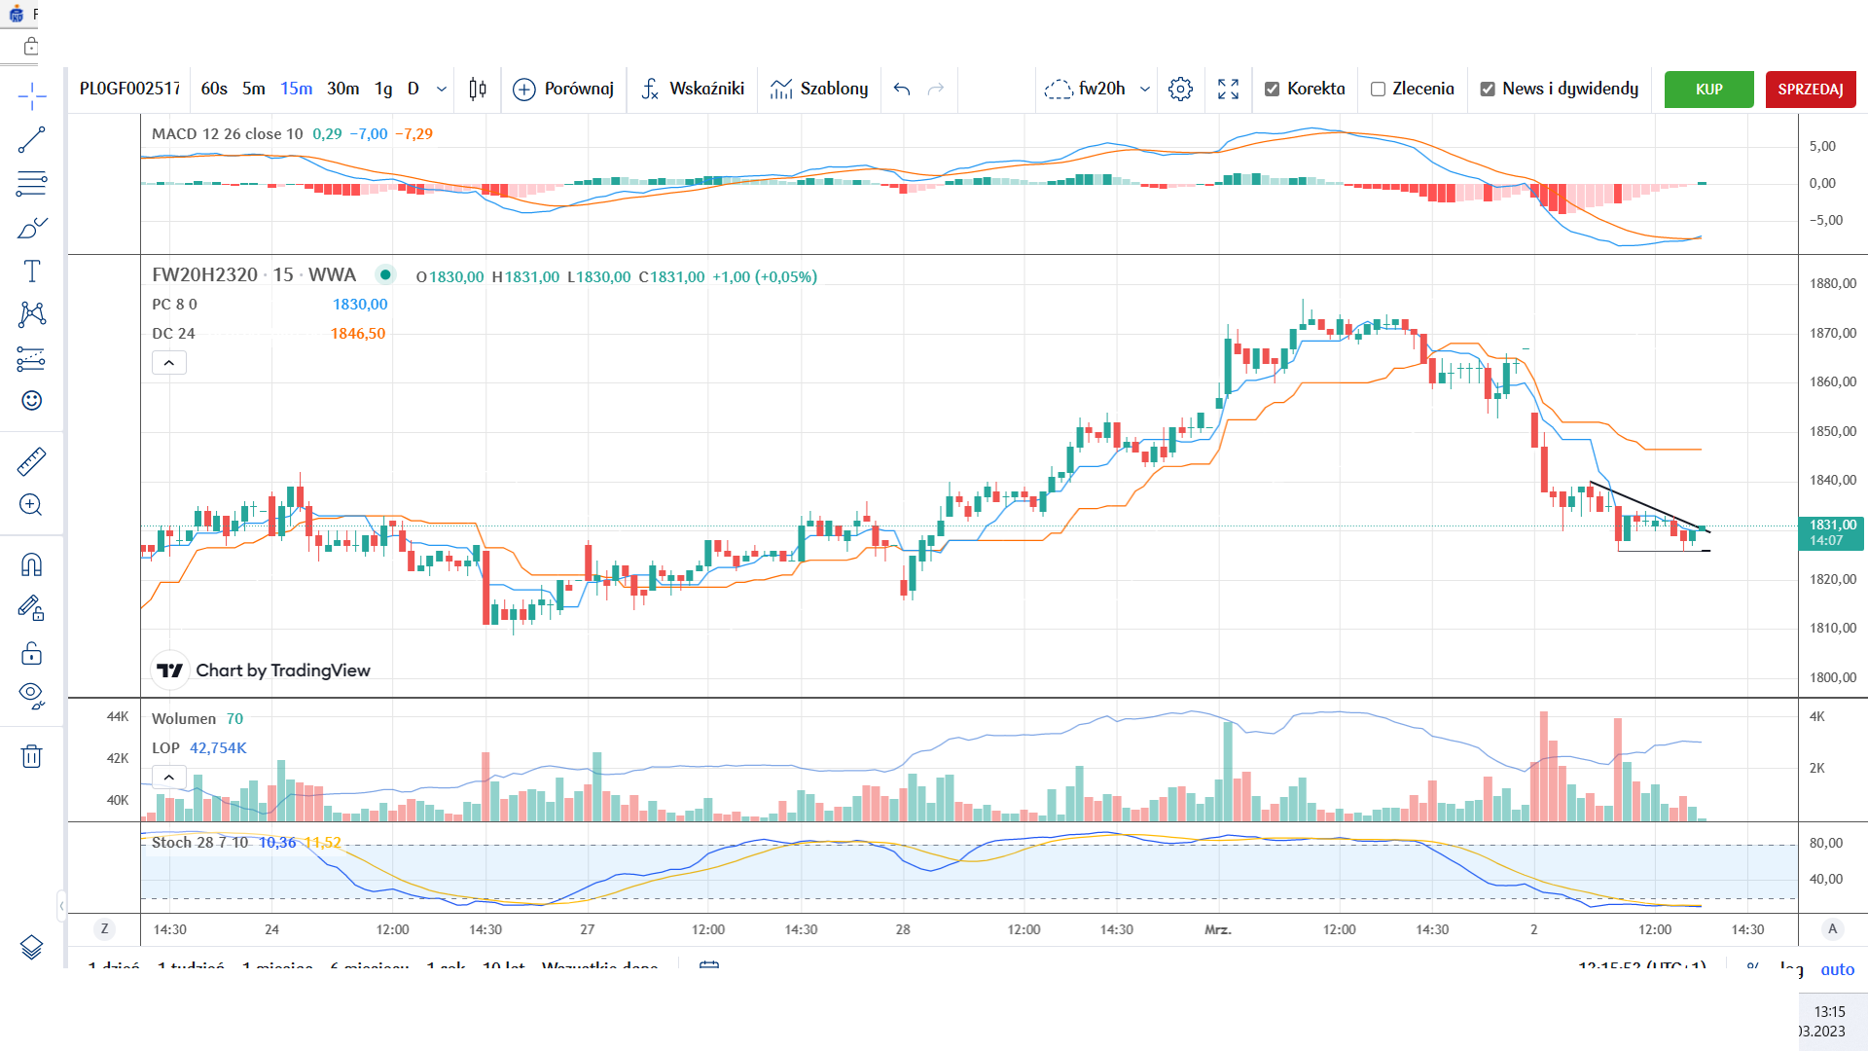
Task: Collapse the drawing toolbar side arrow
Action: [61, 906]
